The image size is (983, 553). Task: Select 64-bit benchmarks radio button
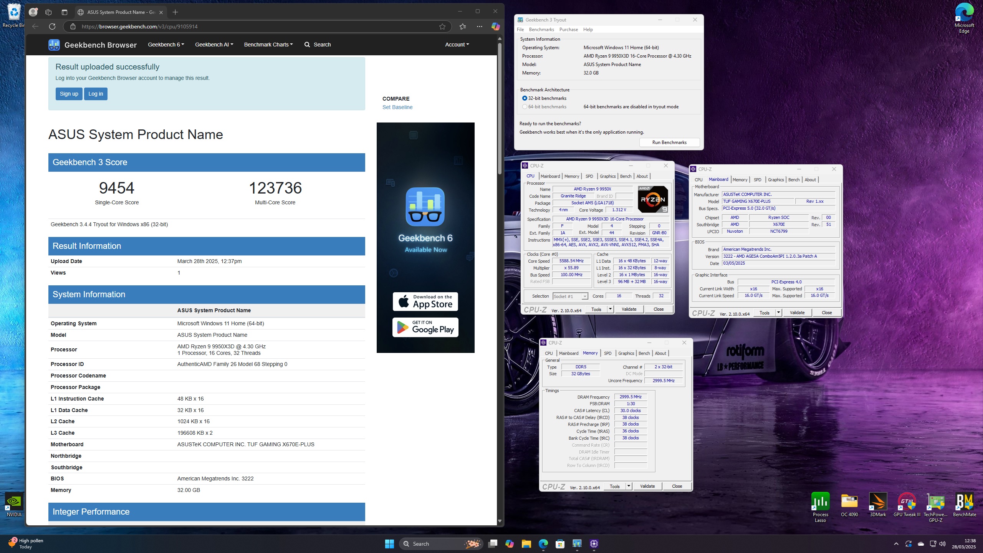525,107
